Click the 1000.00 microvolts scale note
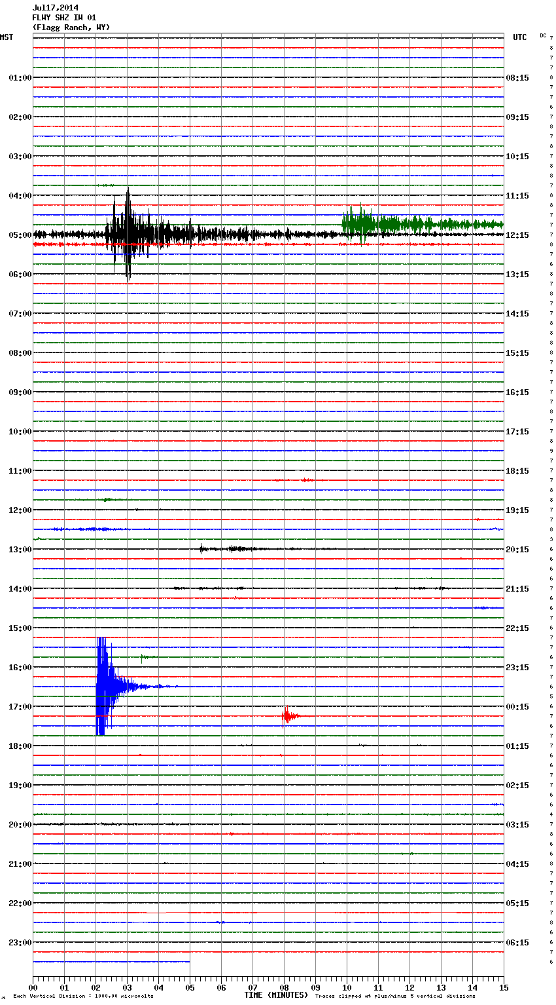Viewport: 556px width, 1005px height. (x=83, y=996)
